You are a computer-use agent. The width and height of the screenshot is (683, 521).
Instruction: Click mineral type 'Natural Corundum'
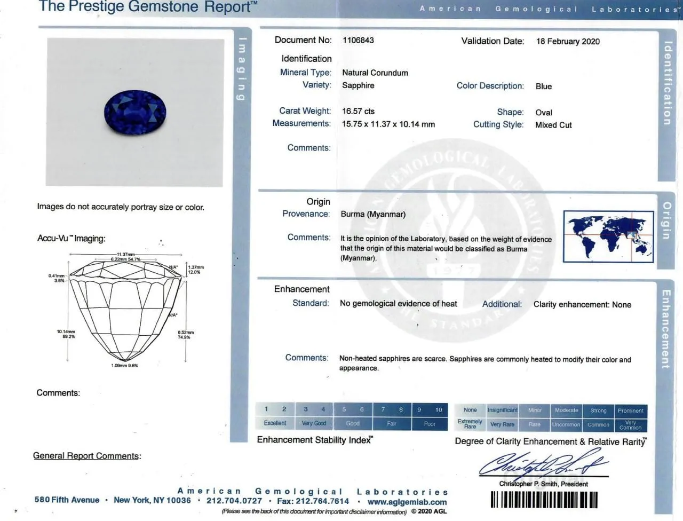coord(375,73)
